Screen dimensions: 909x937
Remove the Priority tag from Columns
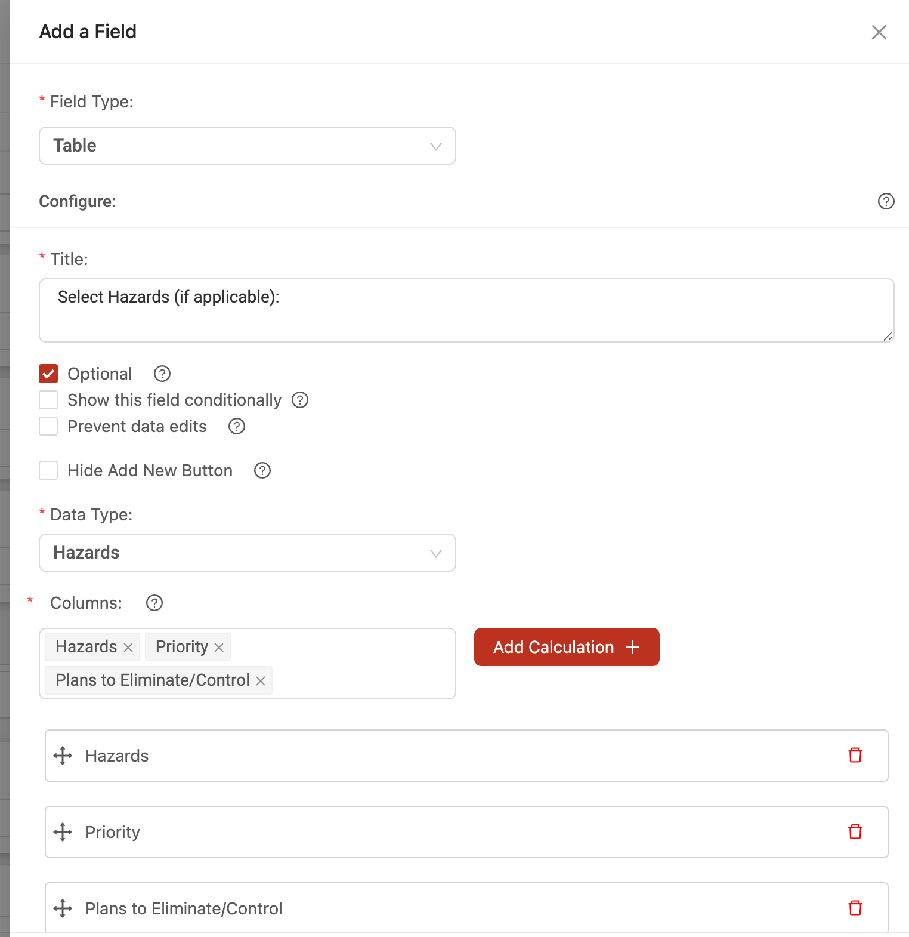coord(219,648)
